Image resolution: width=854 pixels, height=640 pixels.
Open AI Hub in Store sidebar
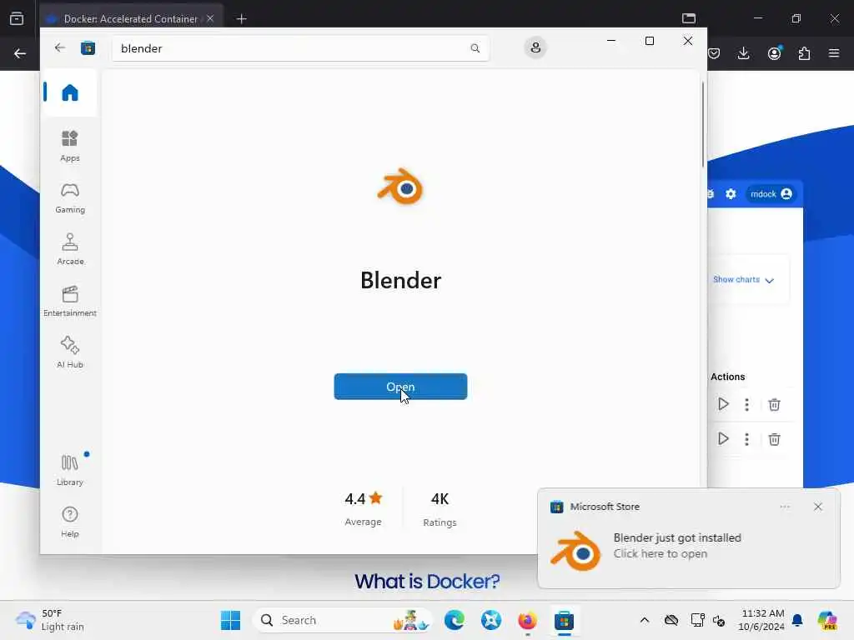(x=70, y=352)
